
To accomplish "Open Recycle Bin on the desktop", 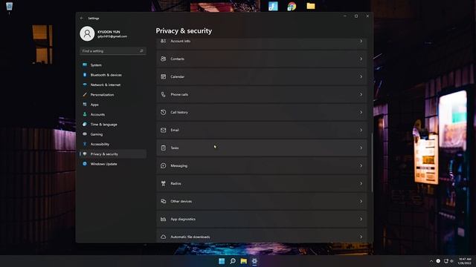I will 9,7.
